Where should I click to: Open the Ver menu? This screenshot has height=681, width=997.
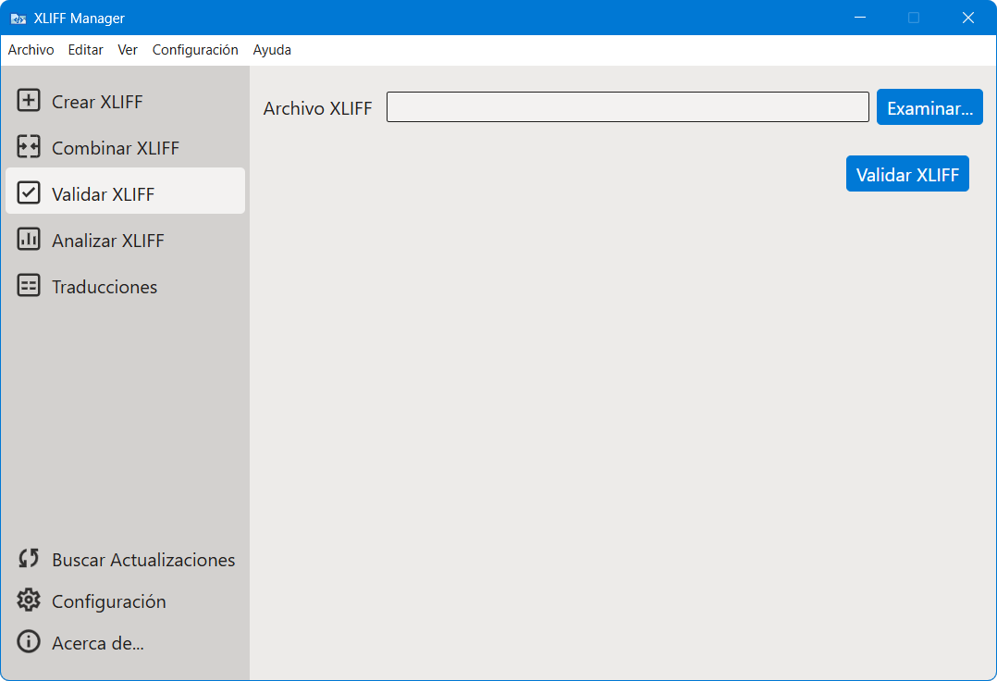128,50
